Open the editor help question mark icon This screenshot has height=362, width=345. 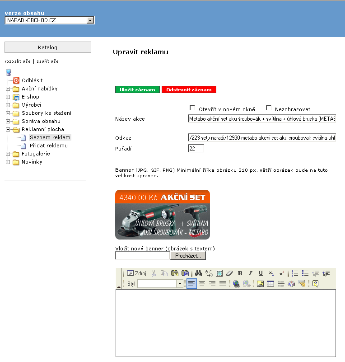[x=315, y=283]
